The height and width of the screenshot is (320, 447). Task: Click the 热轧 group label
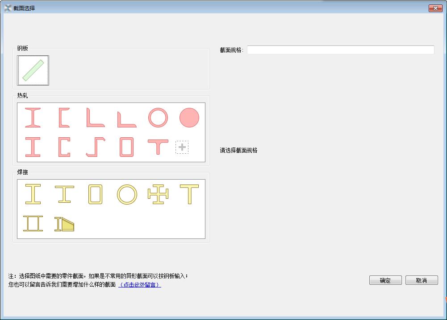click(x=22, y=95)
